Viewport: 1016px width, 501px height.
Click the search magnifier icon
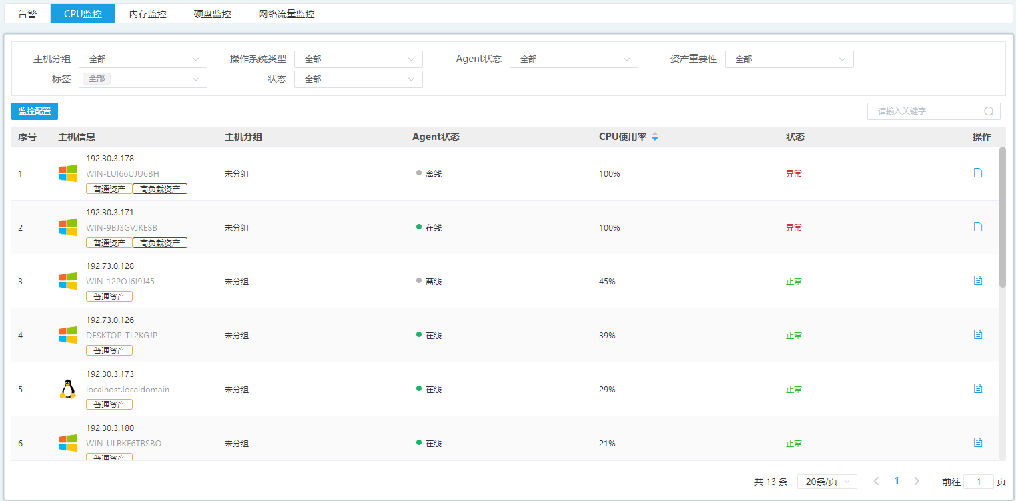pyautogui.click(x=989, y=111)
